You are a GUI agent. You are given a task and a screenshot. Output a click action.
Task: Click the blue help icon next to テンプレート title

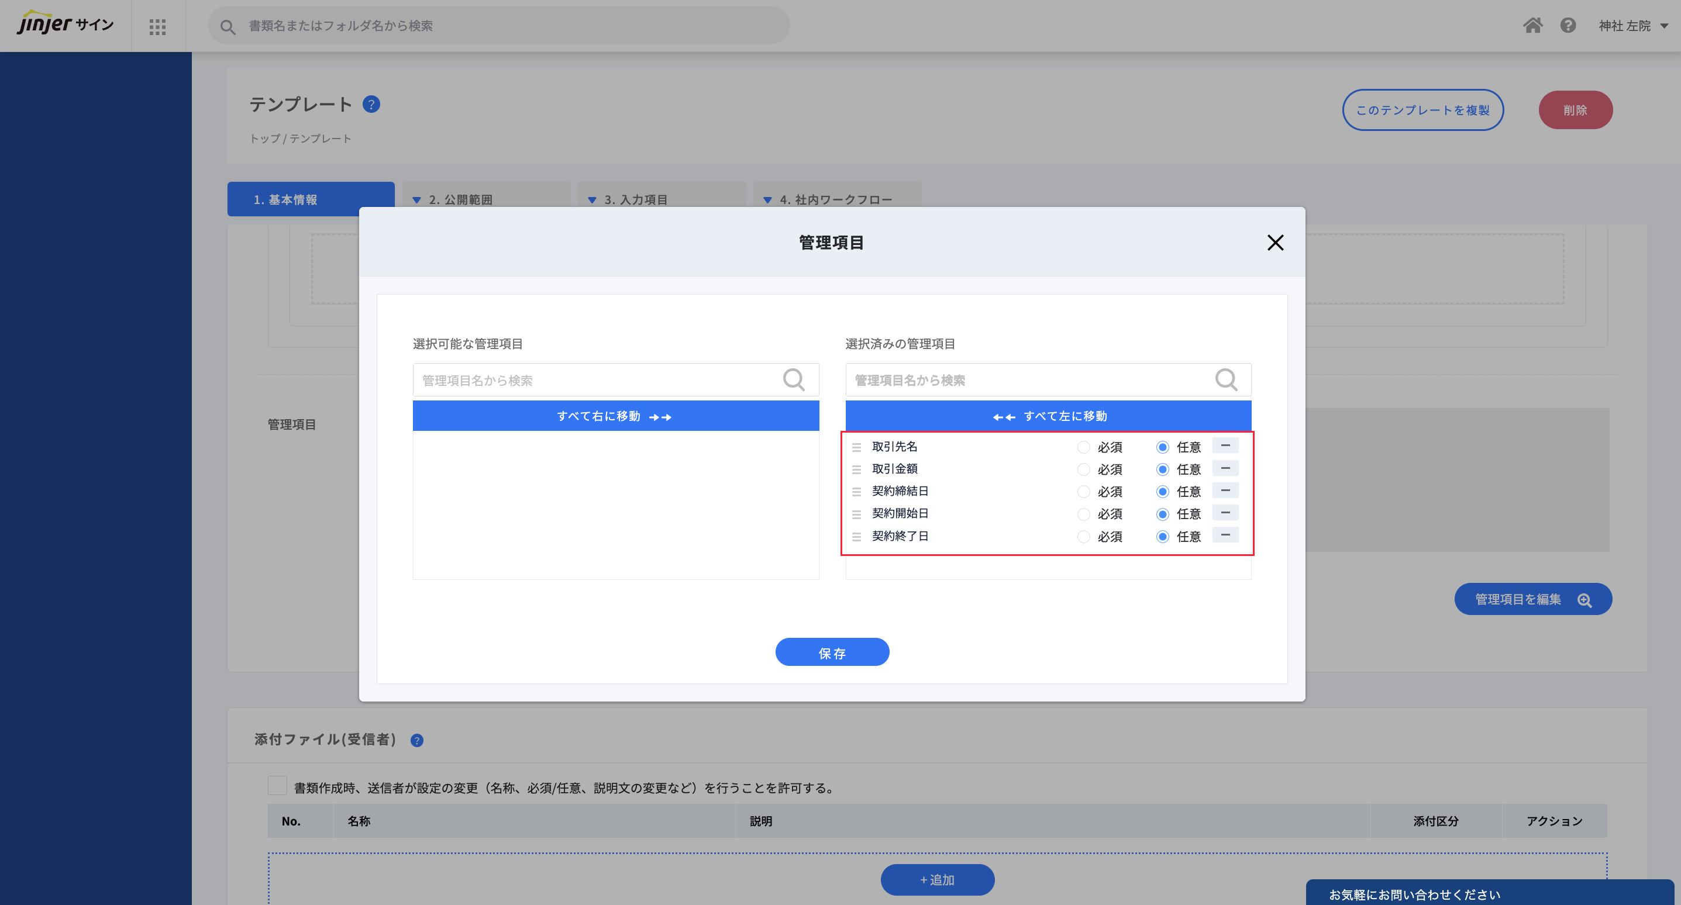(371, 105)
